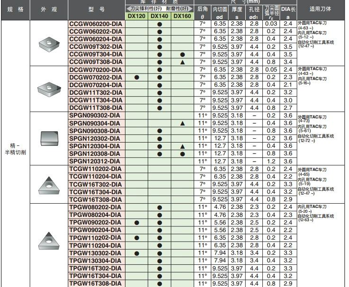Click the DX120 dot for TPGW130302-DIA
The image size is (349, 287).
coord(137,253)
